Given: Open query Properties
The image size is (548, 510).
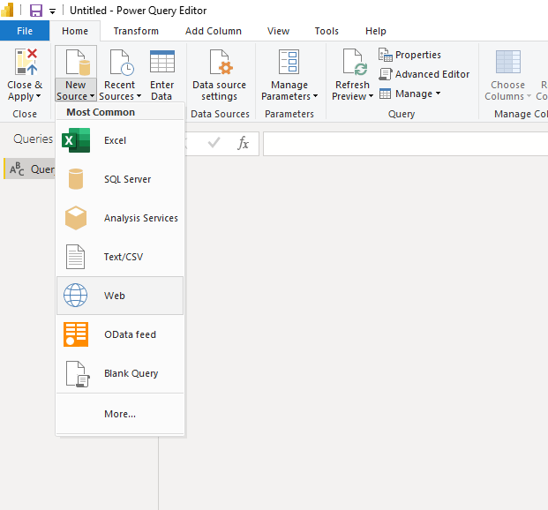Looking at the screenshot, I should coord(409,55).
